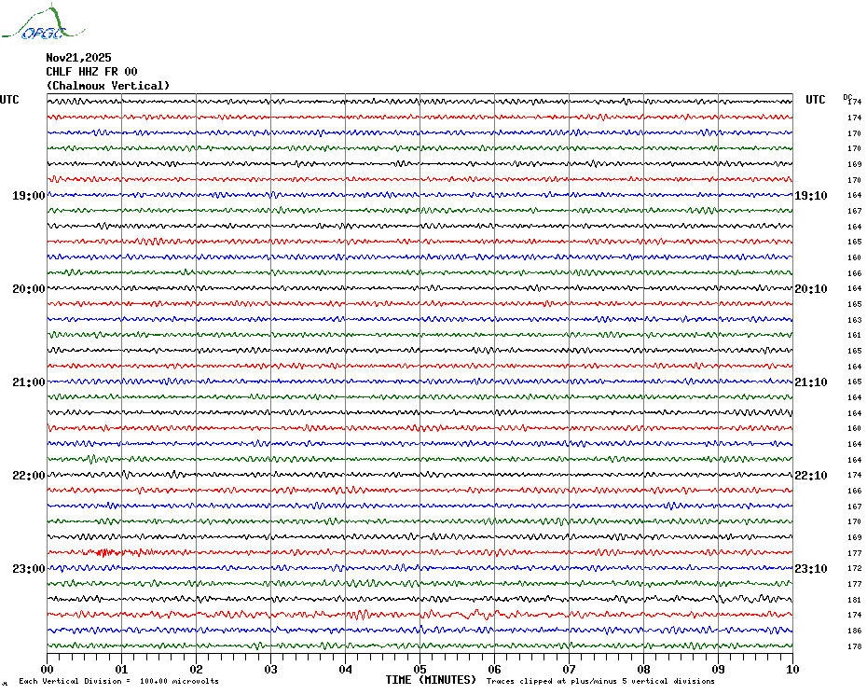Click DC value 181
Screen dimensions: 867x694
coord(854,600)
